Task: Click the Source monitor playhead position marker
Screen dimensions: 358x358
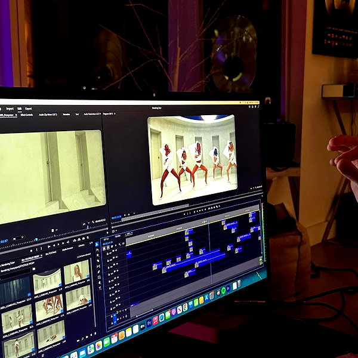Action: point(36,239)
